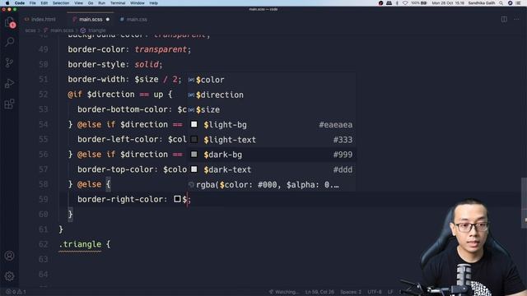Split the editor to the right
Image resolution: width=527 pixels, height=296 pixels.
[504, 19]
